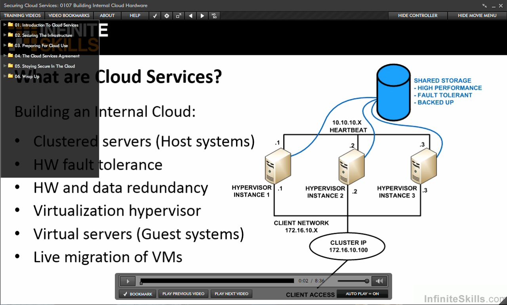This screenshot has height=305, width=507.
Task: Adjust the volume slider
Action: pyautogui.click(x=353, y=281)
